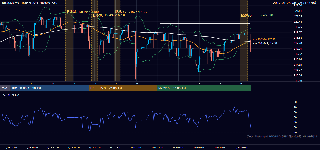Screen dimensions: 320x150
Task: Click hour label 0 under the price chart
Action: pyautogui.click(x=178, y=83)
